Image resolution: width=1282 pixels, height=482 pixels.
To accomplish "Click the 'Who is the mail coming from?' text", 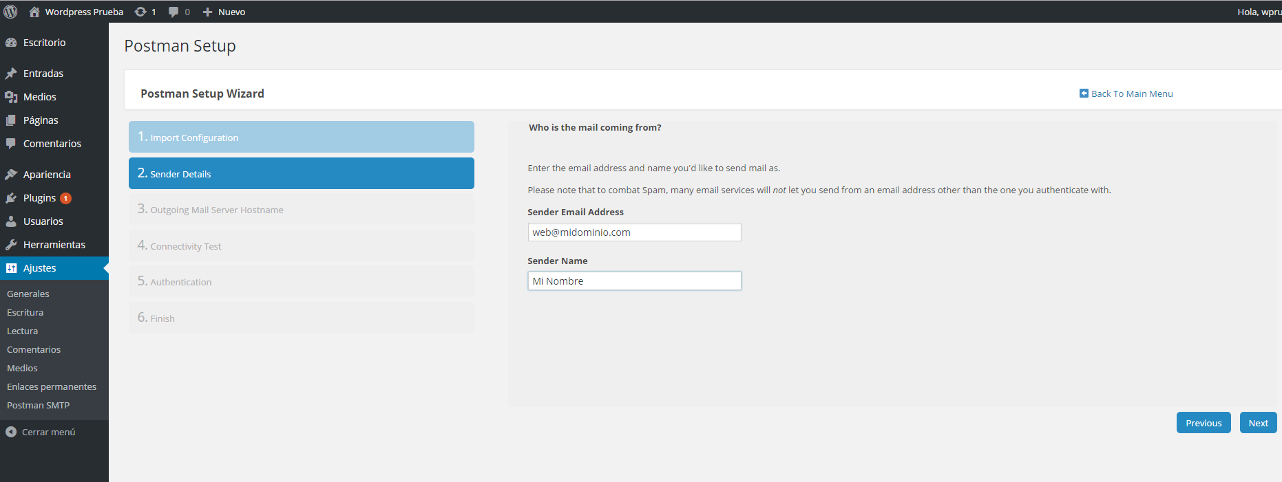I will click(595, 127).
